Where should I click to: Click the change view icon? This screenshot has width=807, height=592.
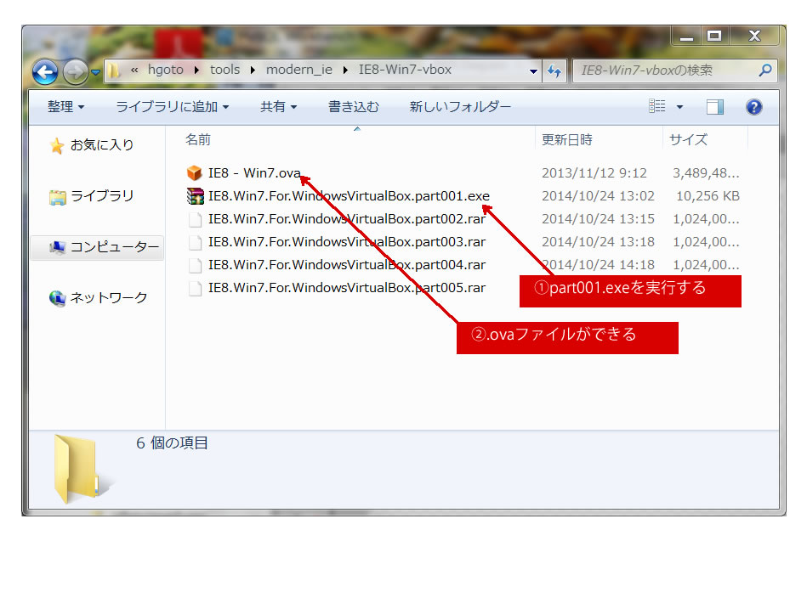pyautogui.click(x=657, y=106)
